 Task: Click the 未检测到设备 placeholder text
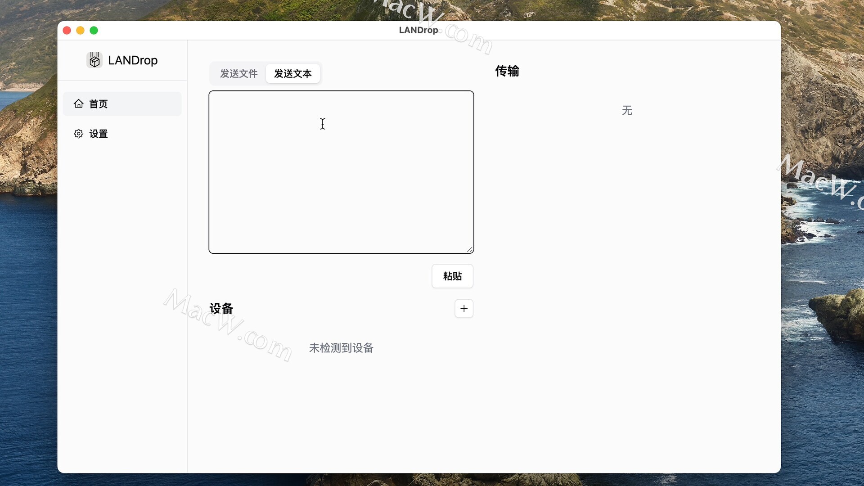(341, 348)
